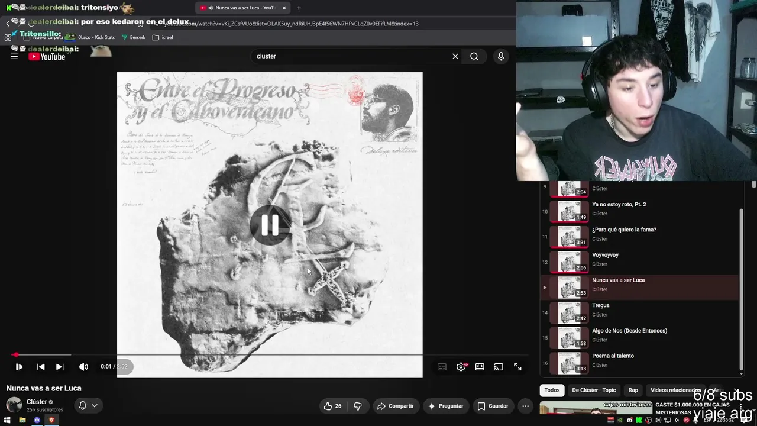Image resolution: width=757 pixels, height=426 pixels.
Task: Skip to next track in playlist
Action: [60, 367]
